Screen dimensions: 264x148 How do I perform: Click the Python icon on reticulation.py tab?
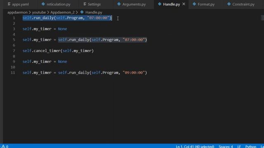43,4
